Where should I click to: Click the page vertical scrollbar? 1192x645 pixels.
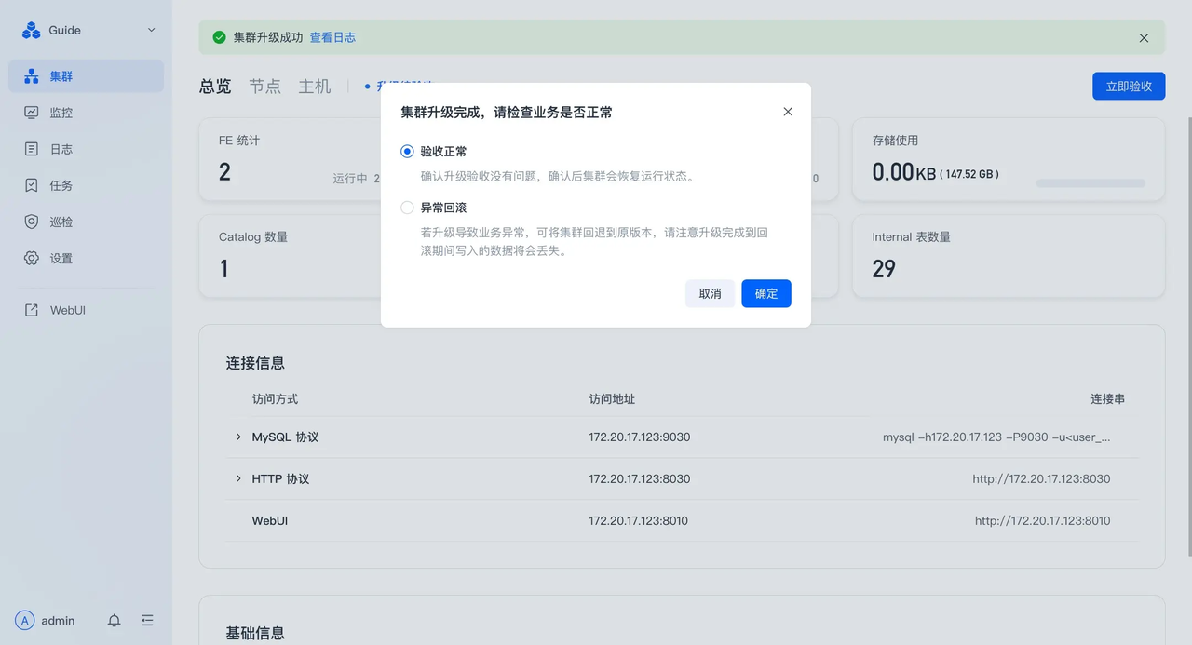pyautogui.click(x=1188, y=337)
